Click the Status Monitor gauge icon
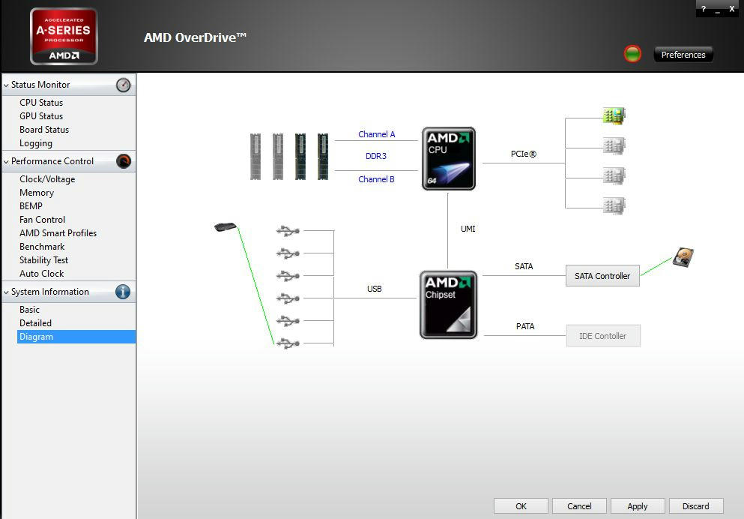Viewport: 744px width, 519px height. coord(124,85)
